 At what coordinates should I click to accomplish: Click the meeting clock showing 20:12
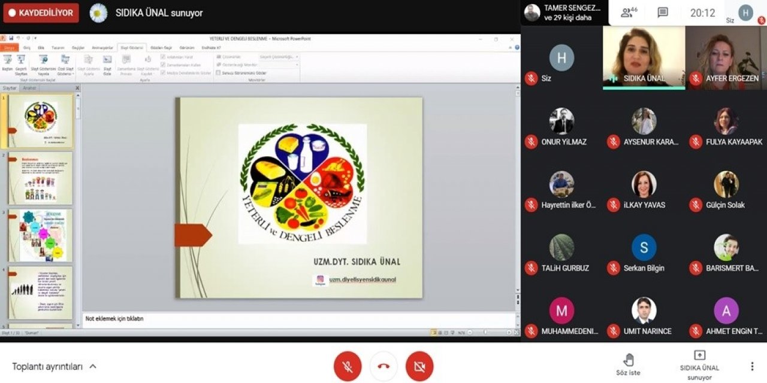703,13
